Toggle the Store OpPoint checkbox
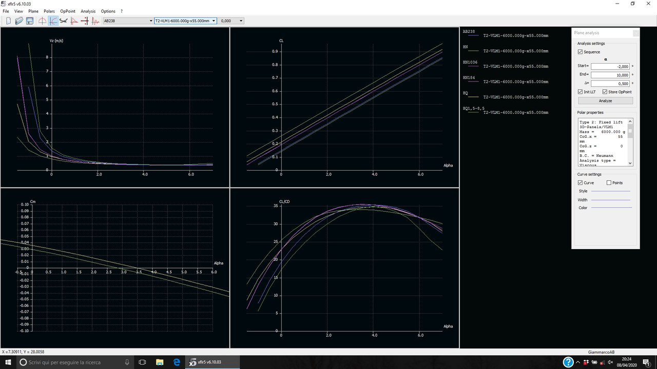The height and width of the screenshot is (369, 657). pyautogui.click(x=605, y=92)
